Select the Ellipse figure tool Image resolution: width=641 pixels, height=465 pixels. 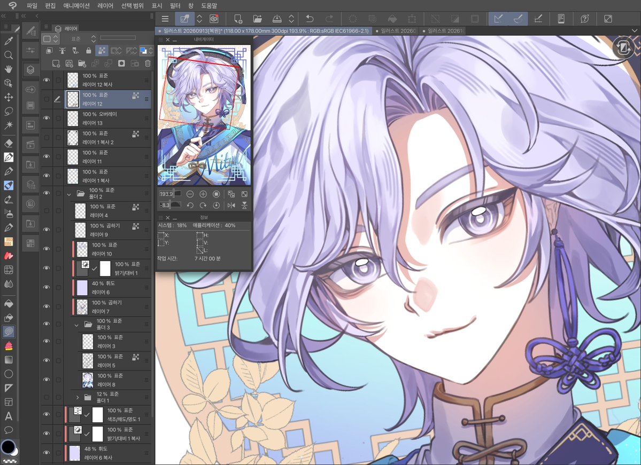pyautogui.click(x=8, y=374)
